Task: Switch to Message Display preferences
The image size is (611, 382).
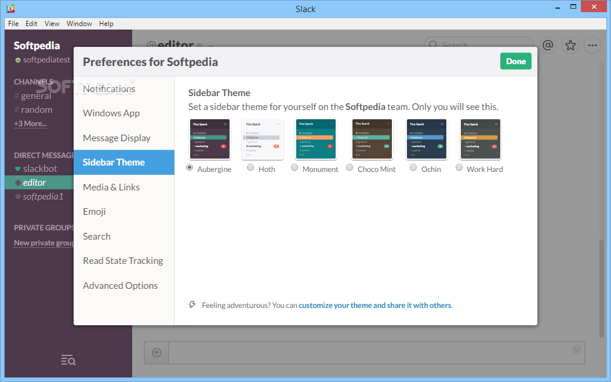Action: 124,138
